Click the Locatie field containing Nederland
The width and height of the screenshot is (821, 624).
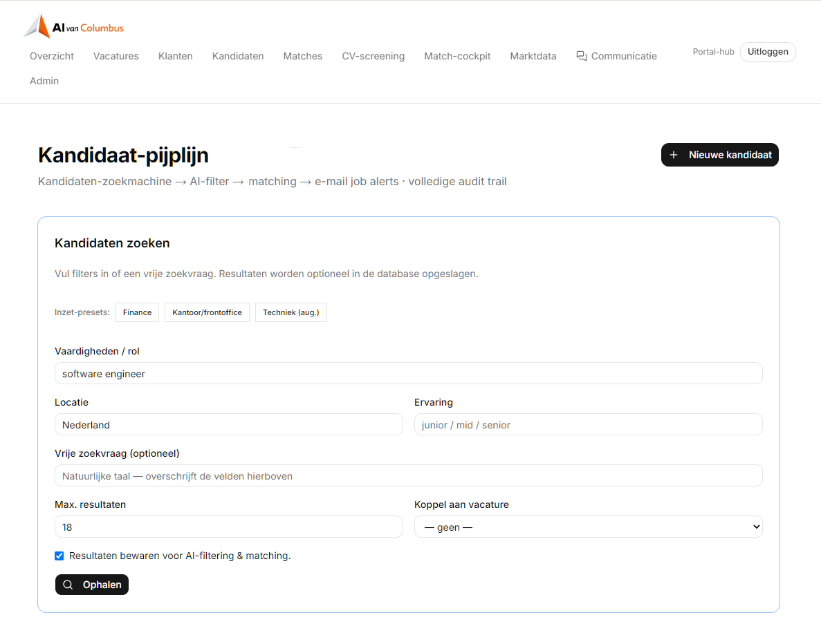(x=229, y=425)
